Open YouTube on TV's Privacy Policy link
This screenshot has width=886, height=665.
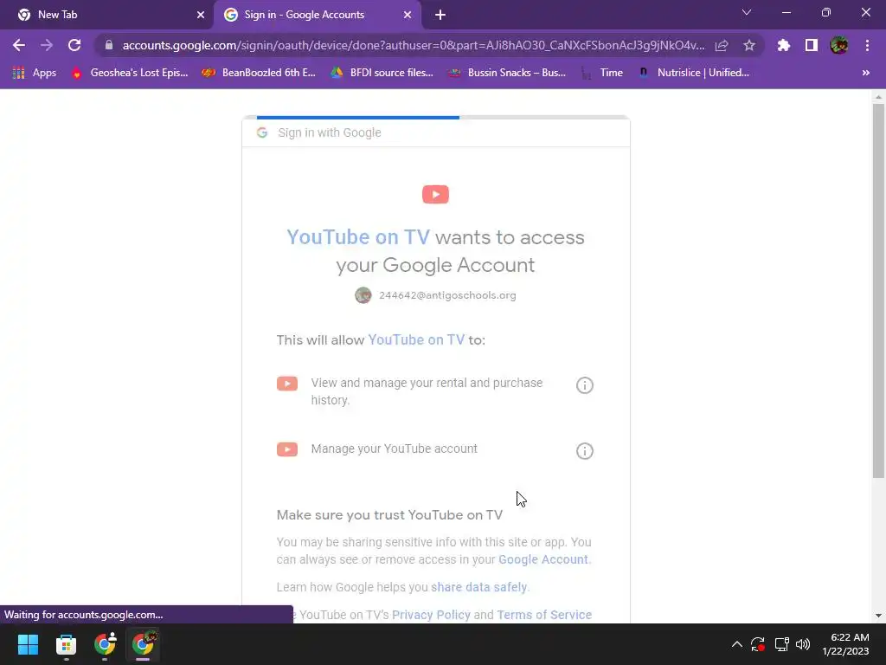(431, 615)
